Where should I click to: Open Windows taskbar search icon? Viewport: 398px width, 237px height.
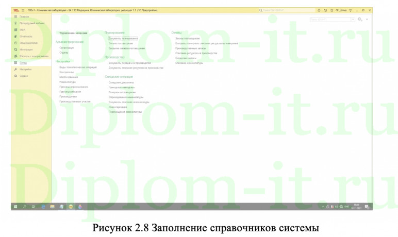[x=25, y=207]
